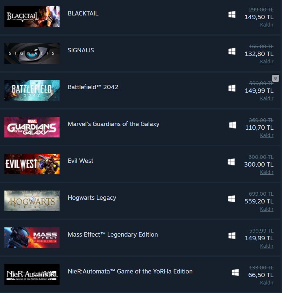Click Kaldır for NieR:Automata

tap(267, 283)
